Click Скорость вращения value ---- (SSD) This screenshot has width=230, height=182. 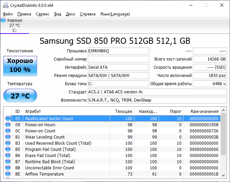[x=210, y=67]
